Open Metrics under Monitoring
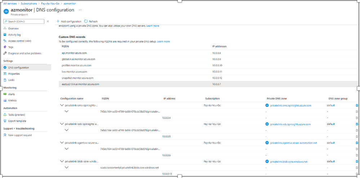360x178 pixels. [12, 100]
